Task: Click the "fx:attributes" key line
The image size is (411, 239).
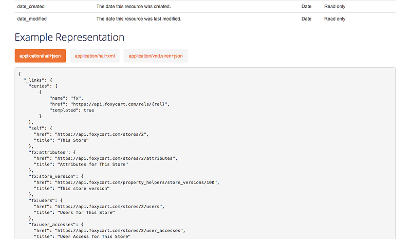Action: pyautogui.click(x=52, y=153)
